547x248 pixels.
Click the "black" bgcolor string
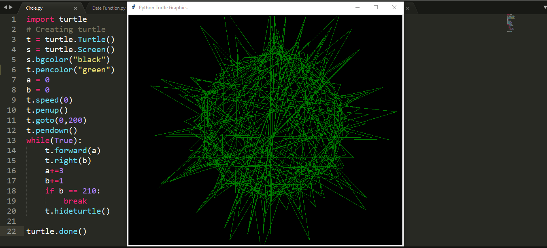pyautogui.click(x=90, y=59)
